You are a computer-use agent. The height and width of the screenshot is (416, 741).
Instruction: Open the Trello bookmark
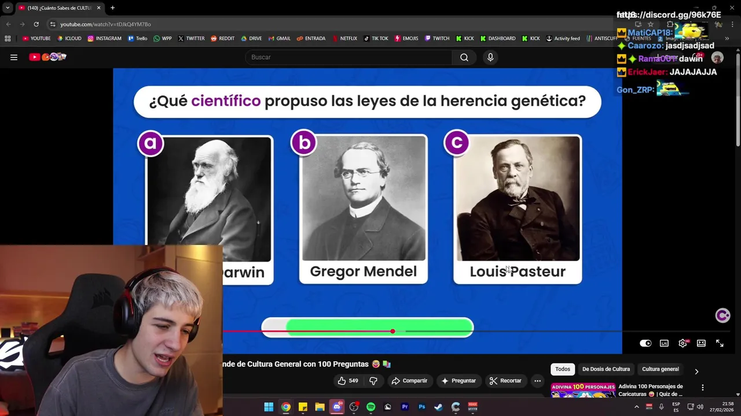click(x=138, y=39)
